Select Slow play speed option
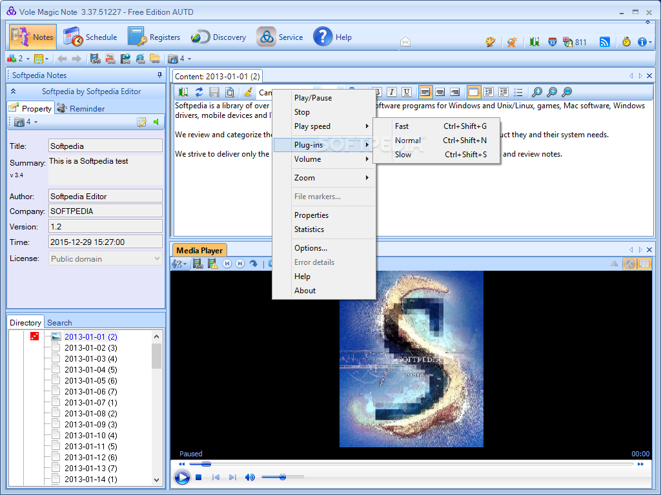661x495 pixels. coord(436,155)
